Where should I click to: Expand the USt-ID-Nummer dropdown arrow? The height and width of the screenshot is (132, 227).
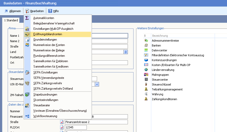tap(97, 84)
